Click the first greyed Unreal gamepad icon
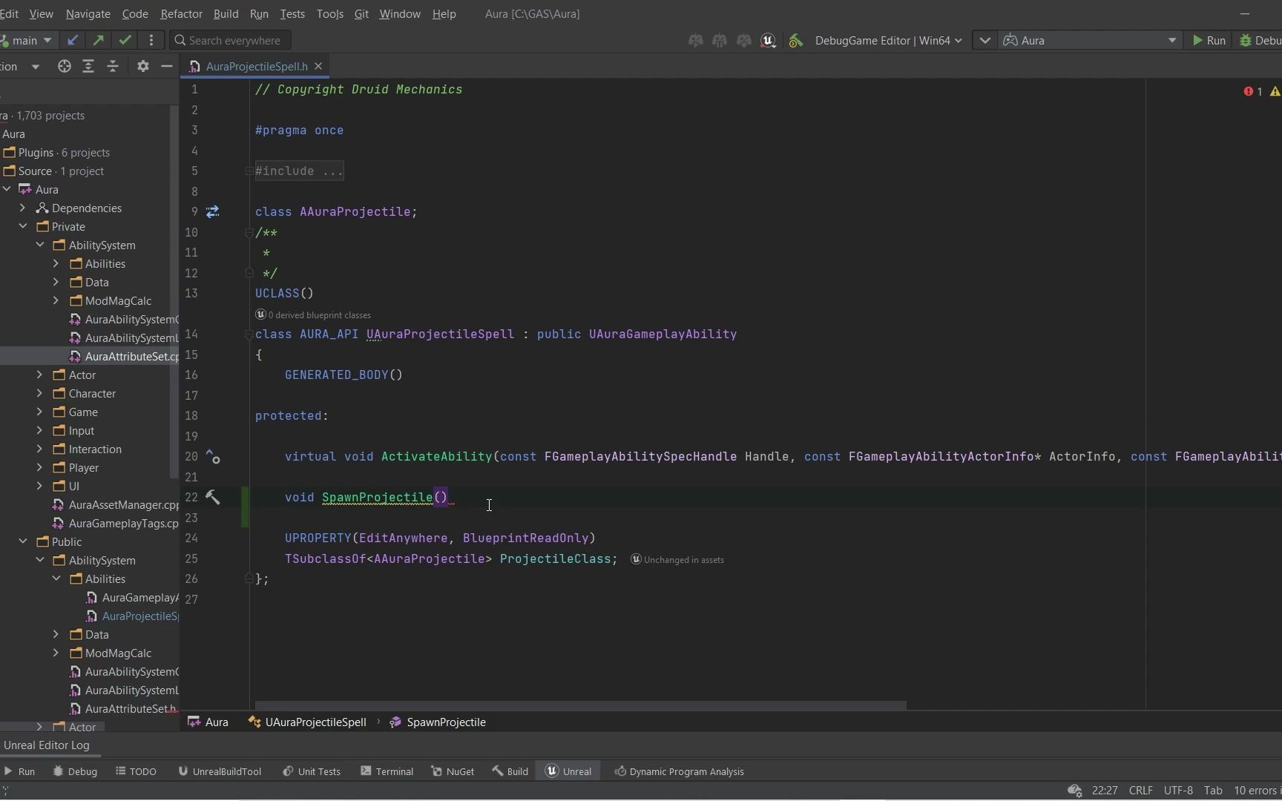The height and width of the screenshot is (801, 1282). (x=695, y=40)
